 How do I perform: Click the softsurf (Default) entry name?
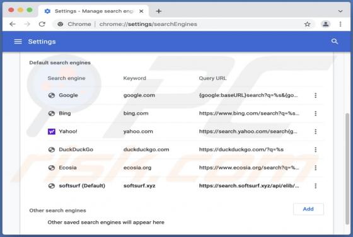pos(82,186)
